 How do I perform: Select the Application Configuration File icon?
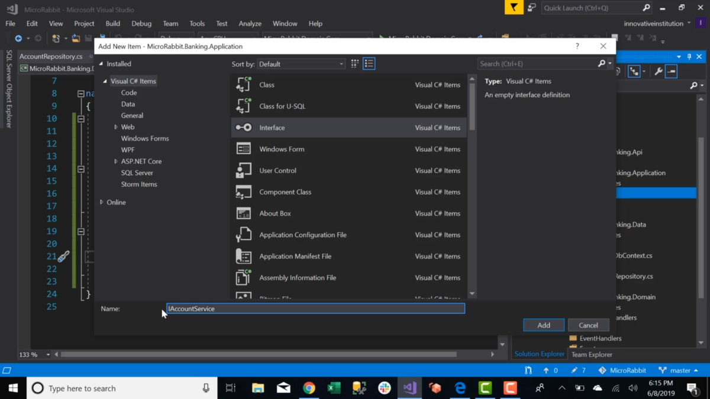(243, 235)
